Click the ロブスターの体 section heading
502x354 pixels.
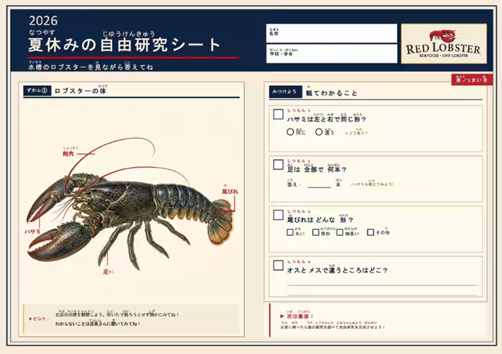(x=80, y=91)
